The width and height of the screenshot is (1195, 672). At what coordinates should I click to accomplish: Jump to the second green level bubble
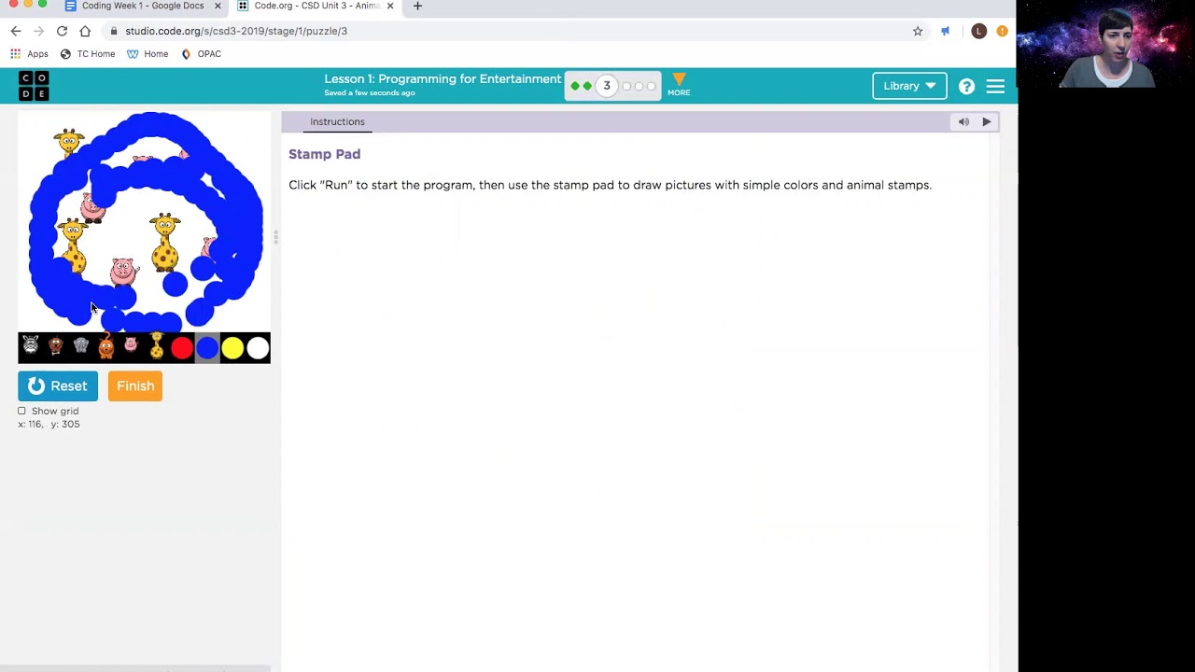pyautogui.click(x=587, y=86)
